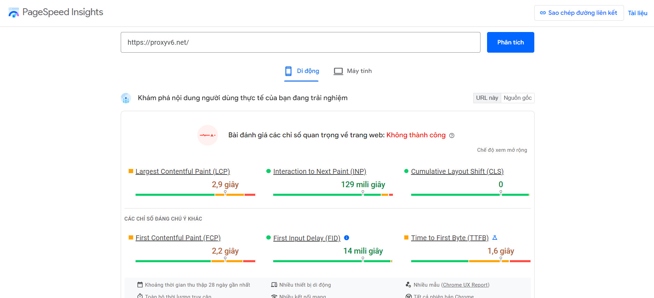Click the CLS distribution bar
The width and height of the screenshot is (654, 298).
pyautogui.click(x=470, y=195)
